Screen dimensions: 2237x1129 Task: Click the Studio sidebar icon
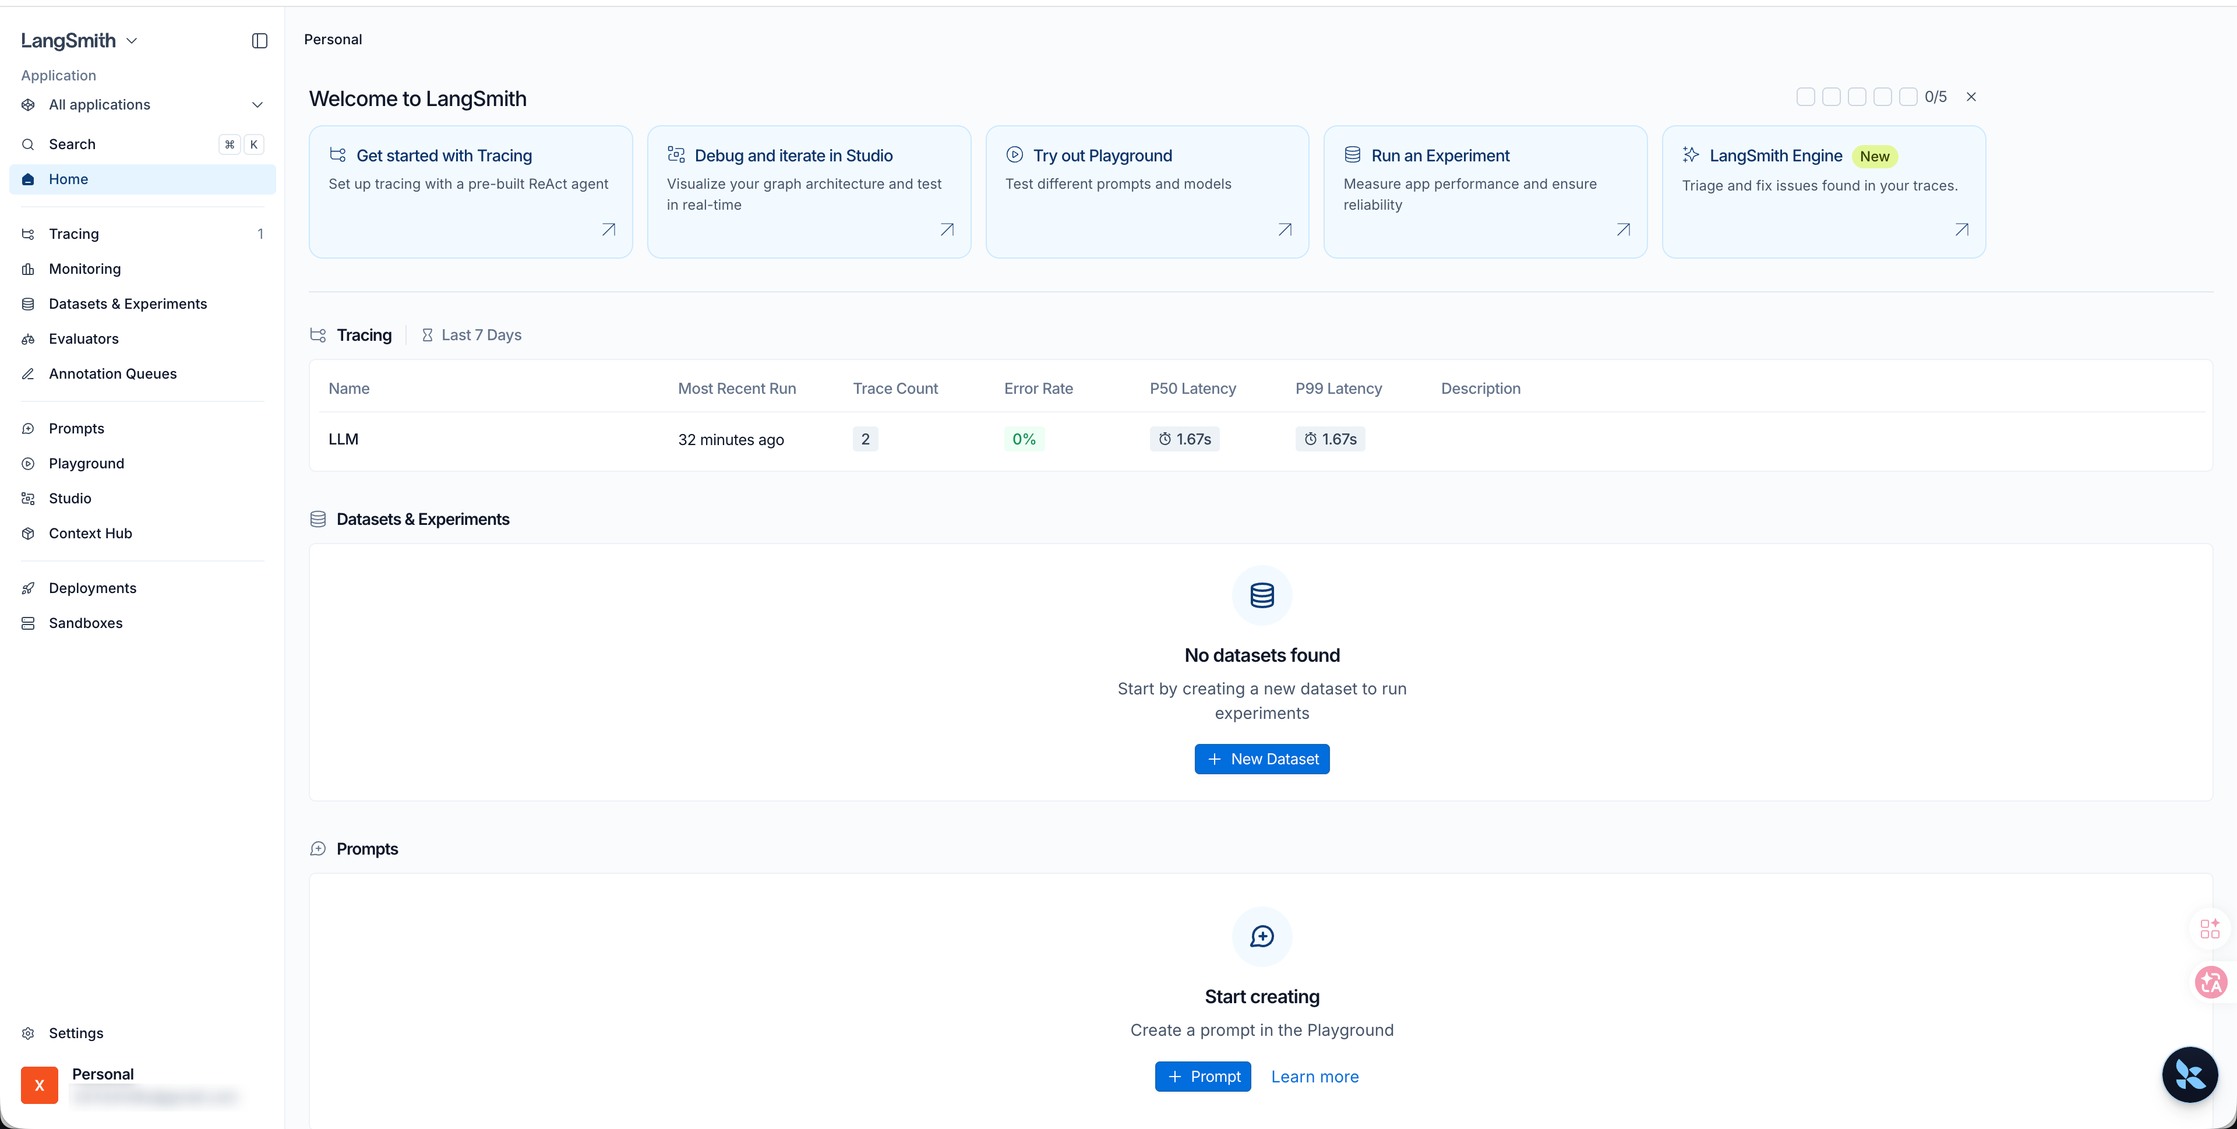pos(28,499)
